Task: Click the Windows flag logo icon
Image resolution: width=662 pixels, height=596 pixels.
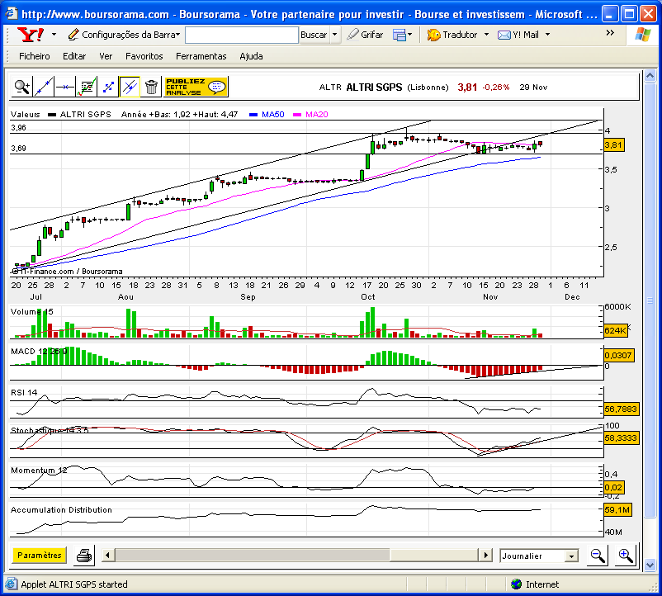Action: point(643,35)
